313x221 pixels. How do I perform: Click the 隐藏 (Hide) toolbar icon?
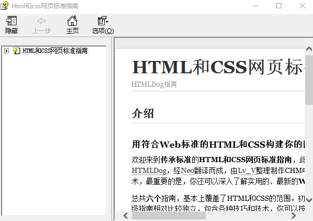click(x=11, y=21)
